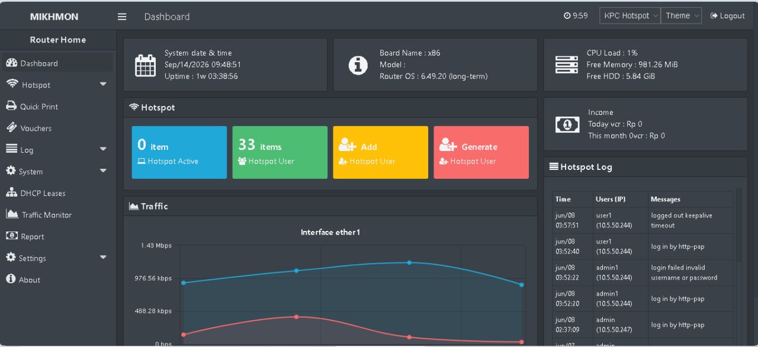
Task: Click the Hotspot wifi icon in sidebar
Action: pos(12,84)
